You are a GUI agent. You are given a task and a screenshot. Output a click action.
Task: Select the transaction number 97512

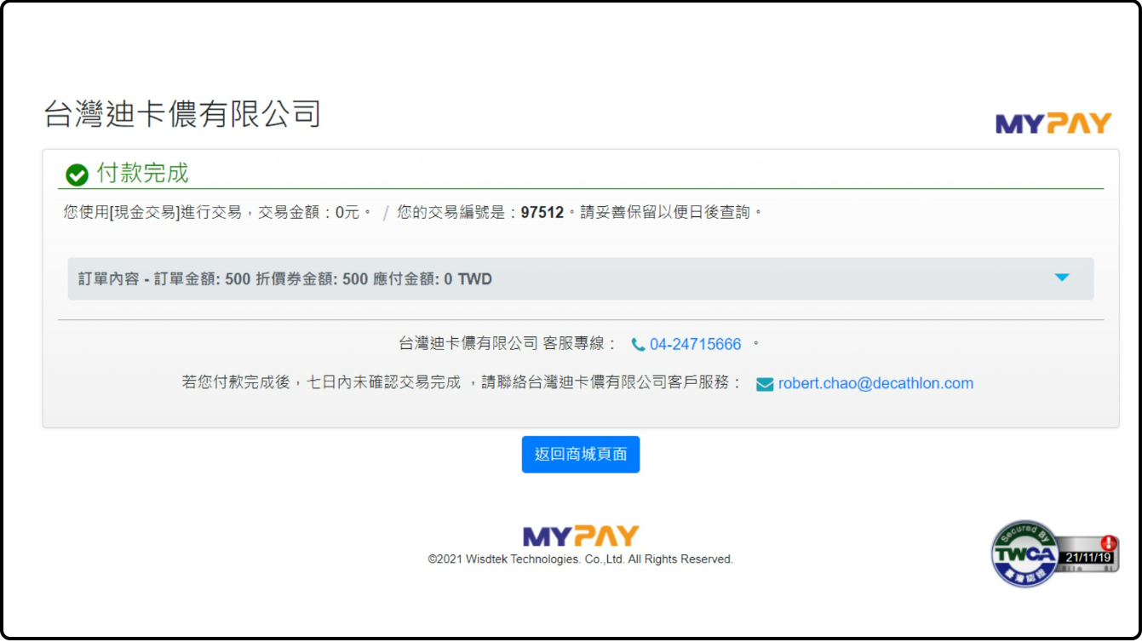[x=542, y=212]
